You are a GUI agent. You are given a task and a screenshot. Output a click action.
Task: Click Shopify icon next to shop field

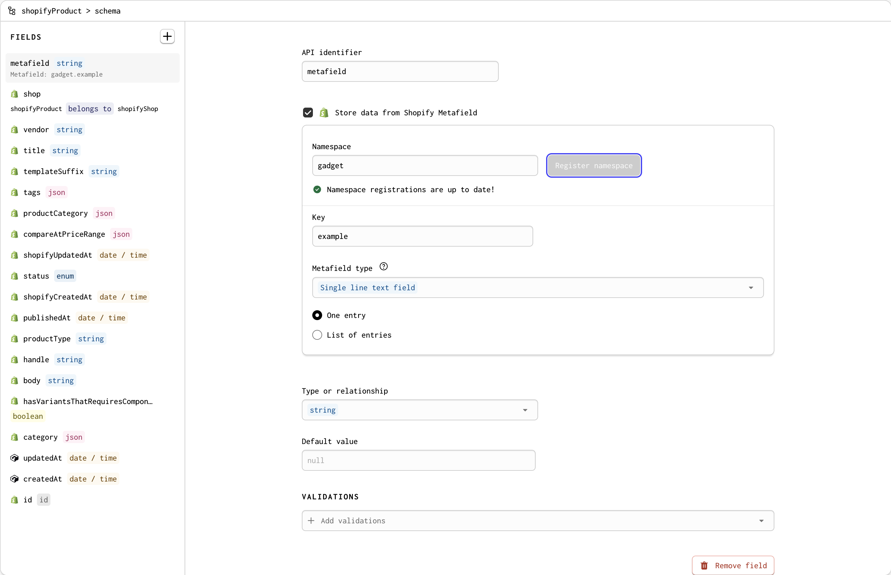click(14, 94)
